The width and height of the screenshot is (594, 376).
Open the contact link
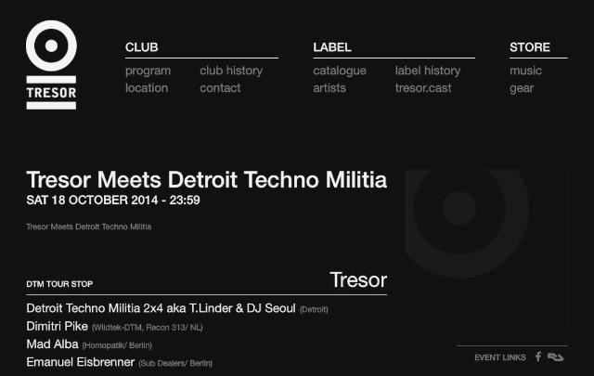pos(220,88)
